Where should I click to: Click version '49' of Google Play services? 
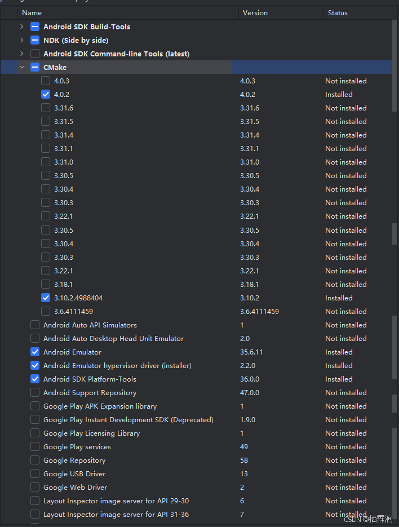tap(244, 446)
